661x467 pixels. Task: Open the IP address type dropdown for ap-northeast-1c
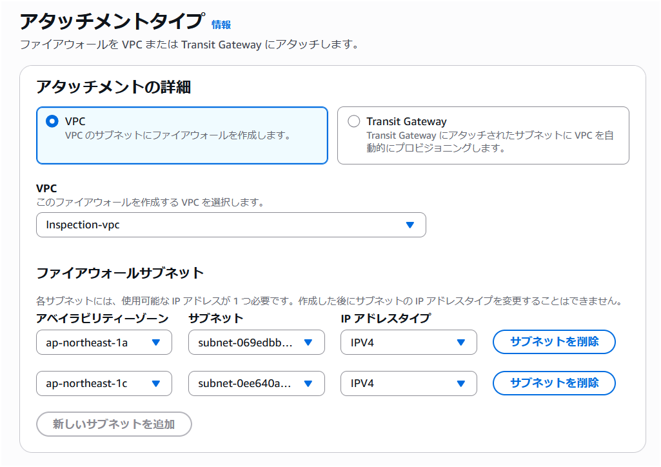[408, 383]
